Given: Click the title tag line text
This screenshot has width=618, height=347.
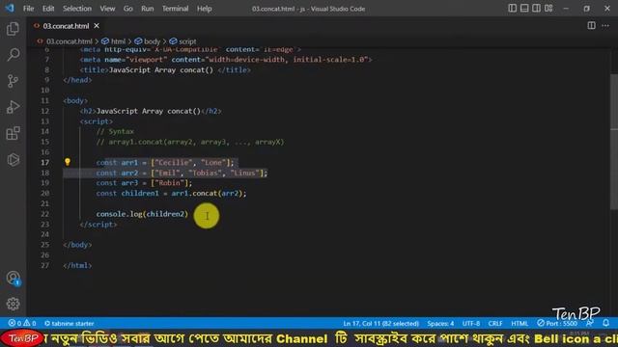Looking at the screenshot, I should tap(165, 70).
